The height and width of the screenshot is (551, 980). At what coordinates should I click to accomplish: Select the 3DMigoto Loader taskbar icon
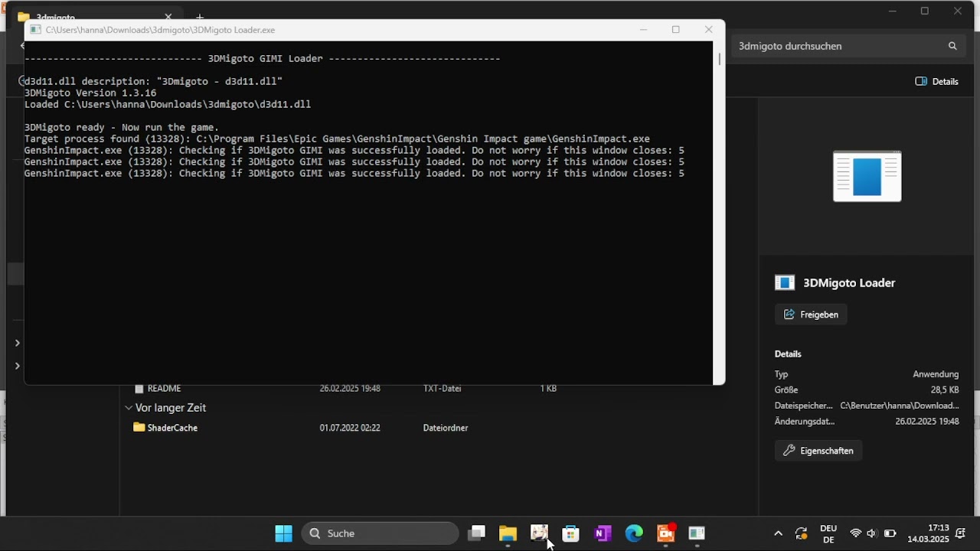click(697, 533)
